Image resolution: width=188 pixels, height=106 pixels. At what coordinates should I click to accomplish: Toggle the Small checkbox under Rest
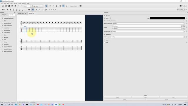pos(105,42)
